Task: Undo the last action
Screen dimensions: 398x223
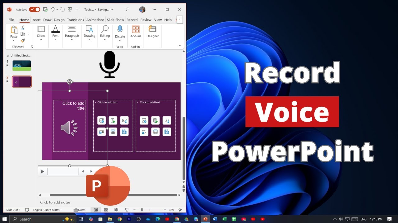Action: tap(53, 10)
